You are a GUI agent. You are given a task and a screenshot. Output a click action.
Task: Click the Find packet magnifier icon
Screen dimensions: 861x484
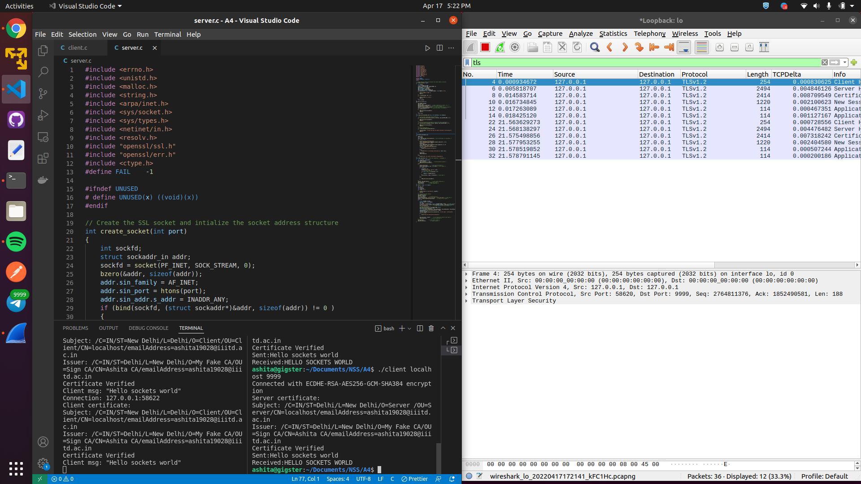[595, 47]
